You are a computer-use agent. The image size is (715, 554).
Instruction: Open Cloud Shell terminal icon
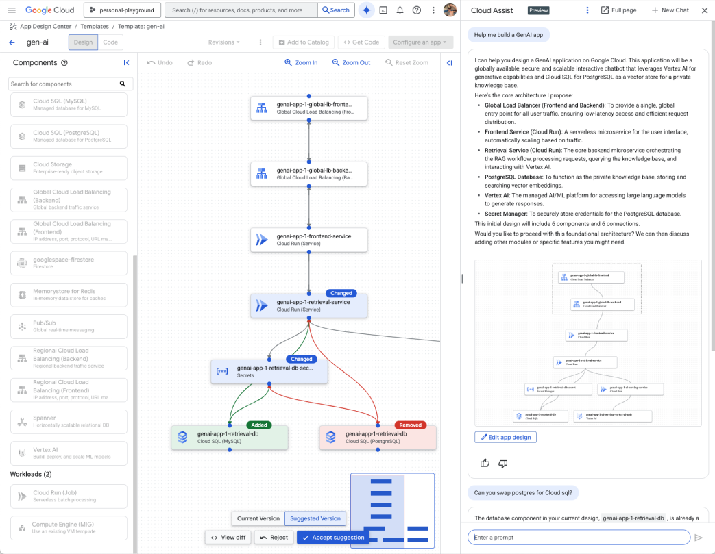click(x=383, y=10)
